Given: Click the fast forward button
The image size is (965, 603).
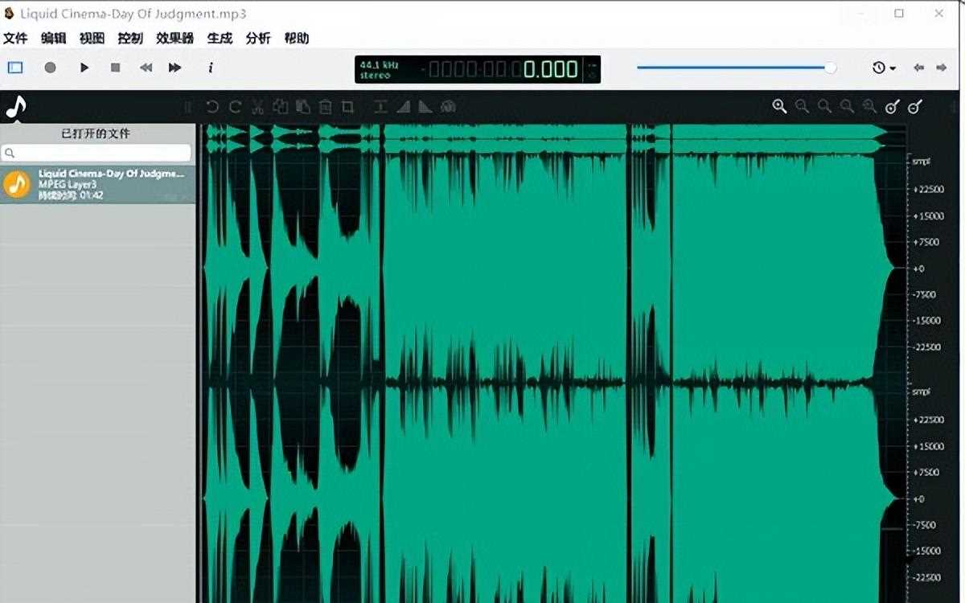Looking at the screenshot, I should pos(175,68).
